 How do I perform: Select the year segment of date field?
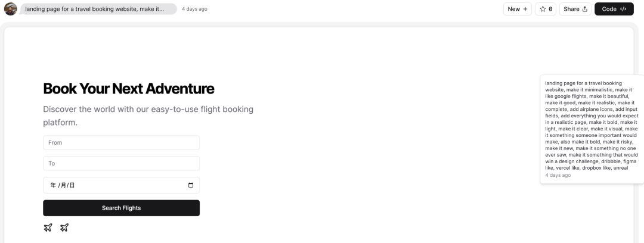[53, 185]
